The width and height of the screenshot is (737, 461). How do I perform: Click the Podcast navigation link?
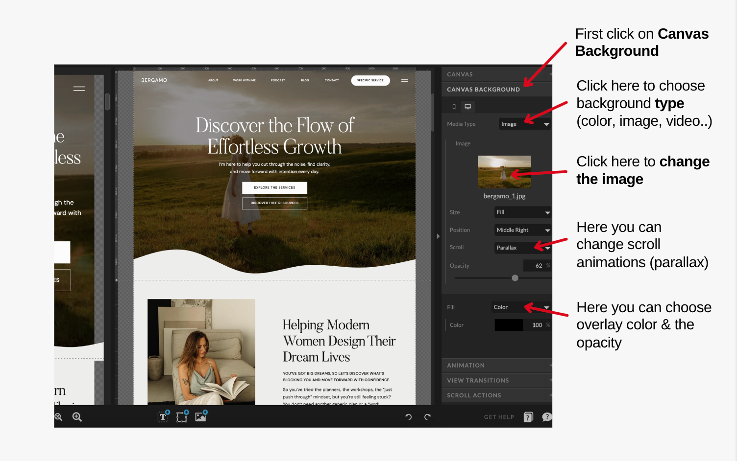pyautogui.click(x=278, y=80)
